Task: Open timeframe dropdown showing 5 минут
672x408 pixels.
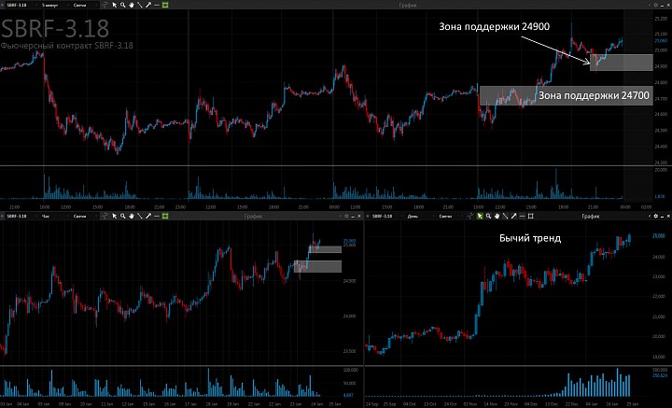Action: [x=54, y=6]
